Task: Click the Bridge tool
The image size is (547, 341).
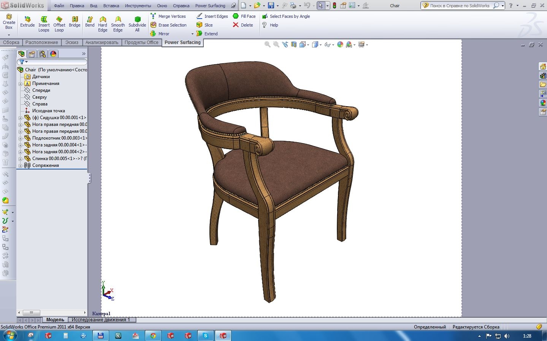Action: point(75,23)
